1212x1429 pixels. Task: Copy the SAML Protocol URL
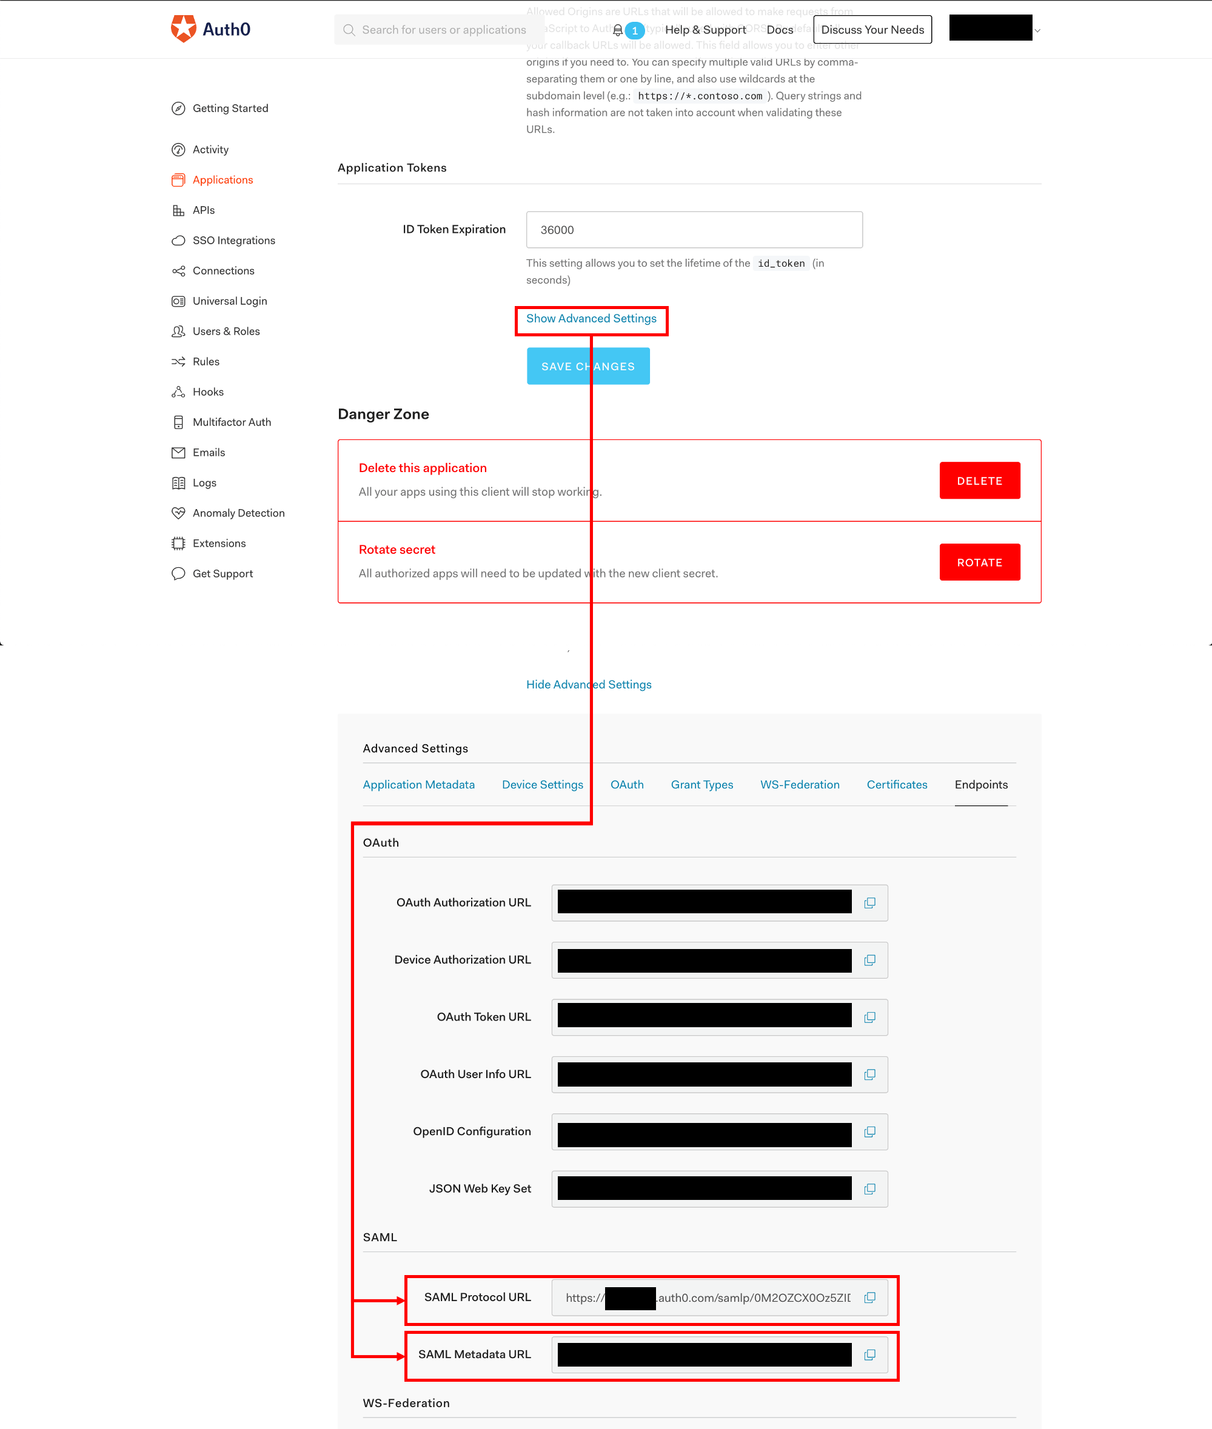870,1297
